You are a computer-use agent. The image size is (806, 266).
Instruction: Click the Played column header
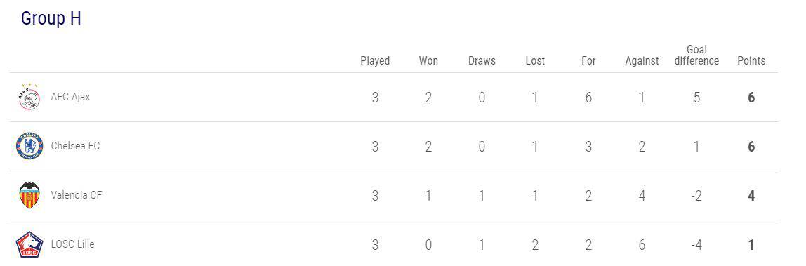375,60
